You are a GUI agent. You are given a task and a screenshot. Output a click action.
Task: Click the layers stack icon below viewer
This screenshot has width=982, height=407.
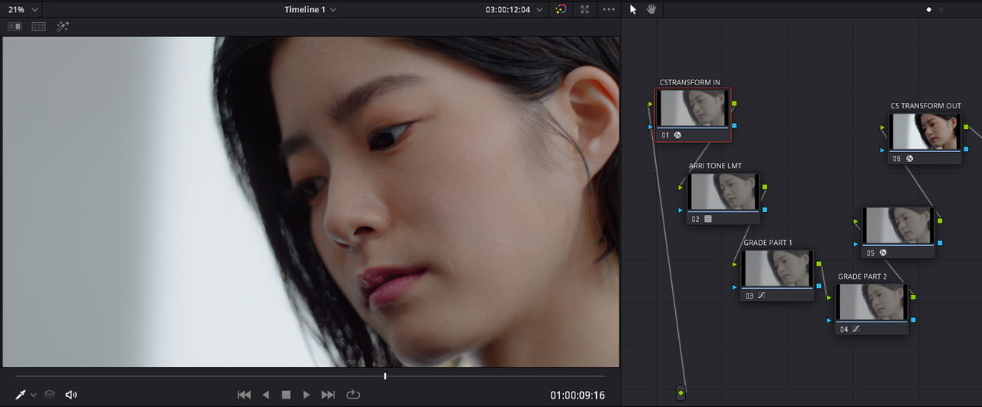50,394
